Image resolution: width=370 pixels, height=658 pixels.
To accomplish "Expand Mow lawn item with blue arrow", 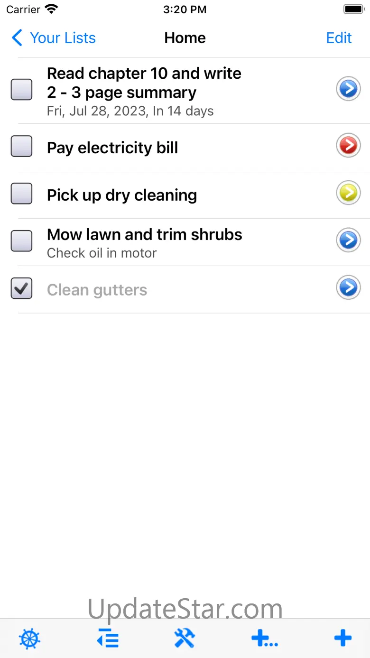I will coord(349,241).
